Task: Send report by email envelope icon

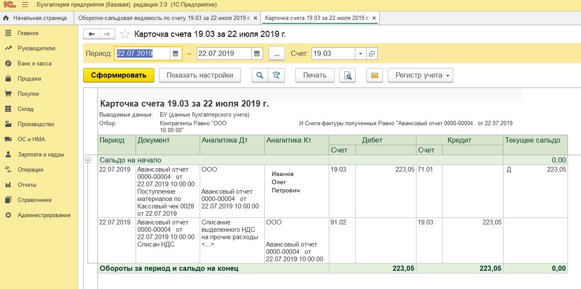Action: pos(375,75)
